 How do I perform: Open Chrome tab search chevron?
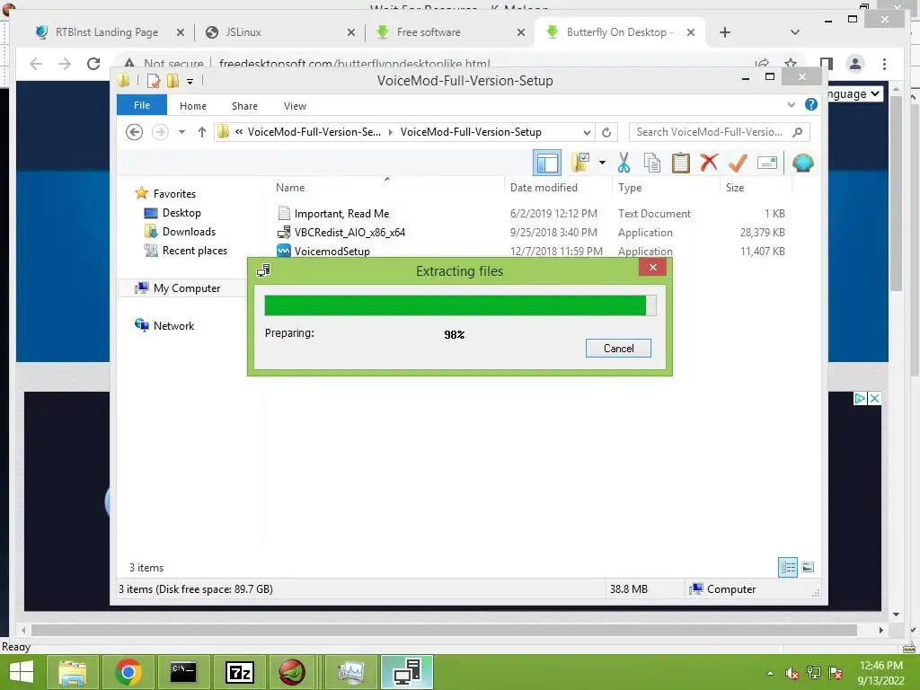tap(794, 32)
